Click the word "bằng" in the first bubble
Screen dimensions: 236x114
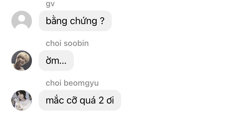56,21
